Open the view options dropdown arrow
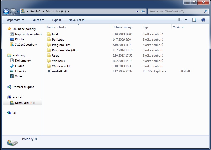The width and height of the screenshot is (211, 150). (186, 20)
